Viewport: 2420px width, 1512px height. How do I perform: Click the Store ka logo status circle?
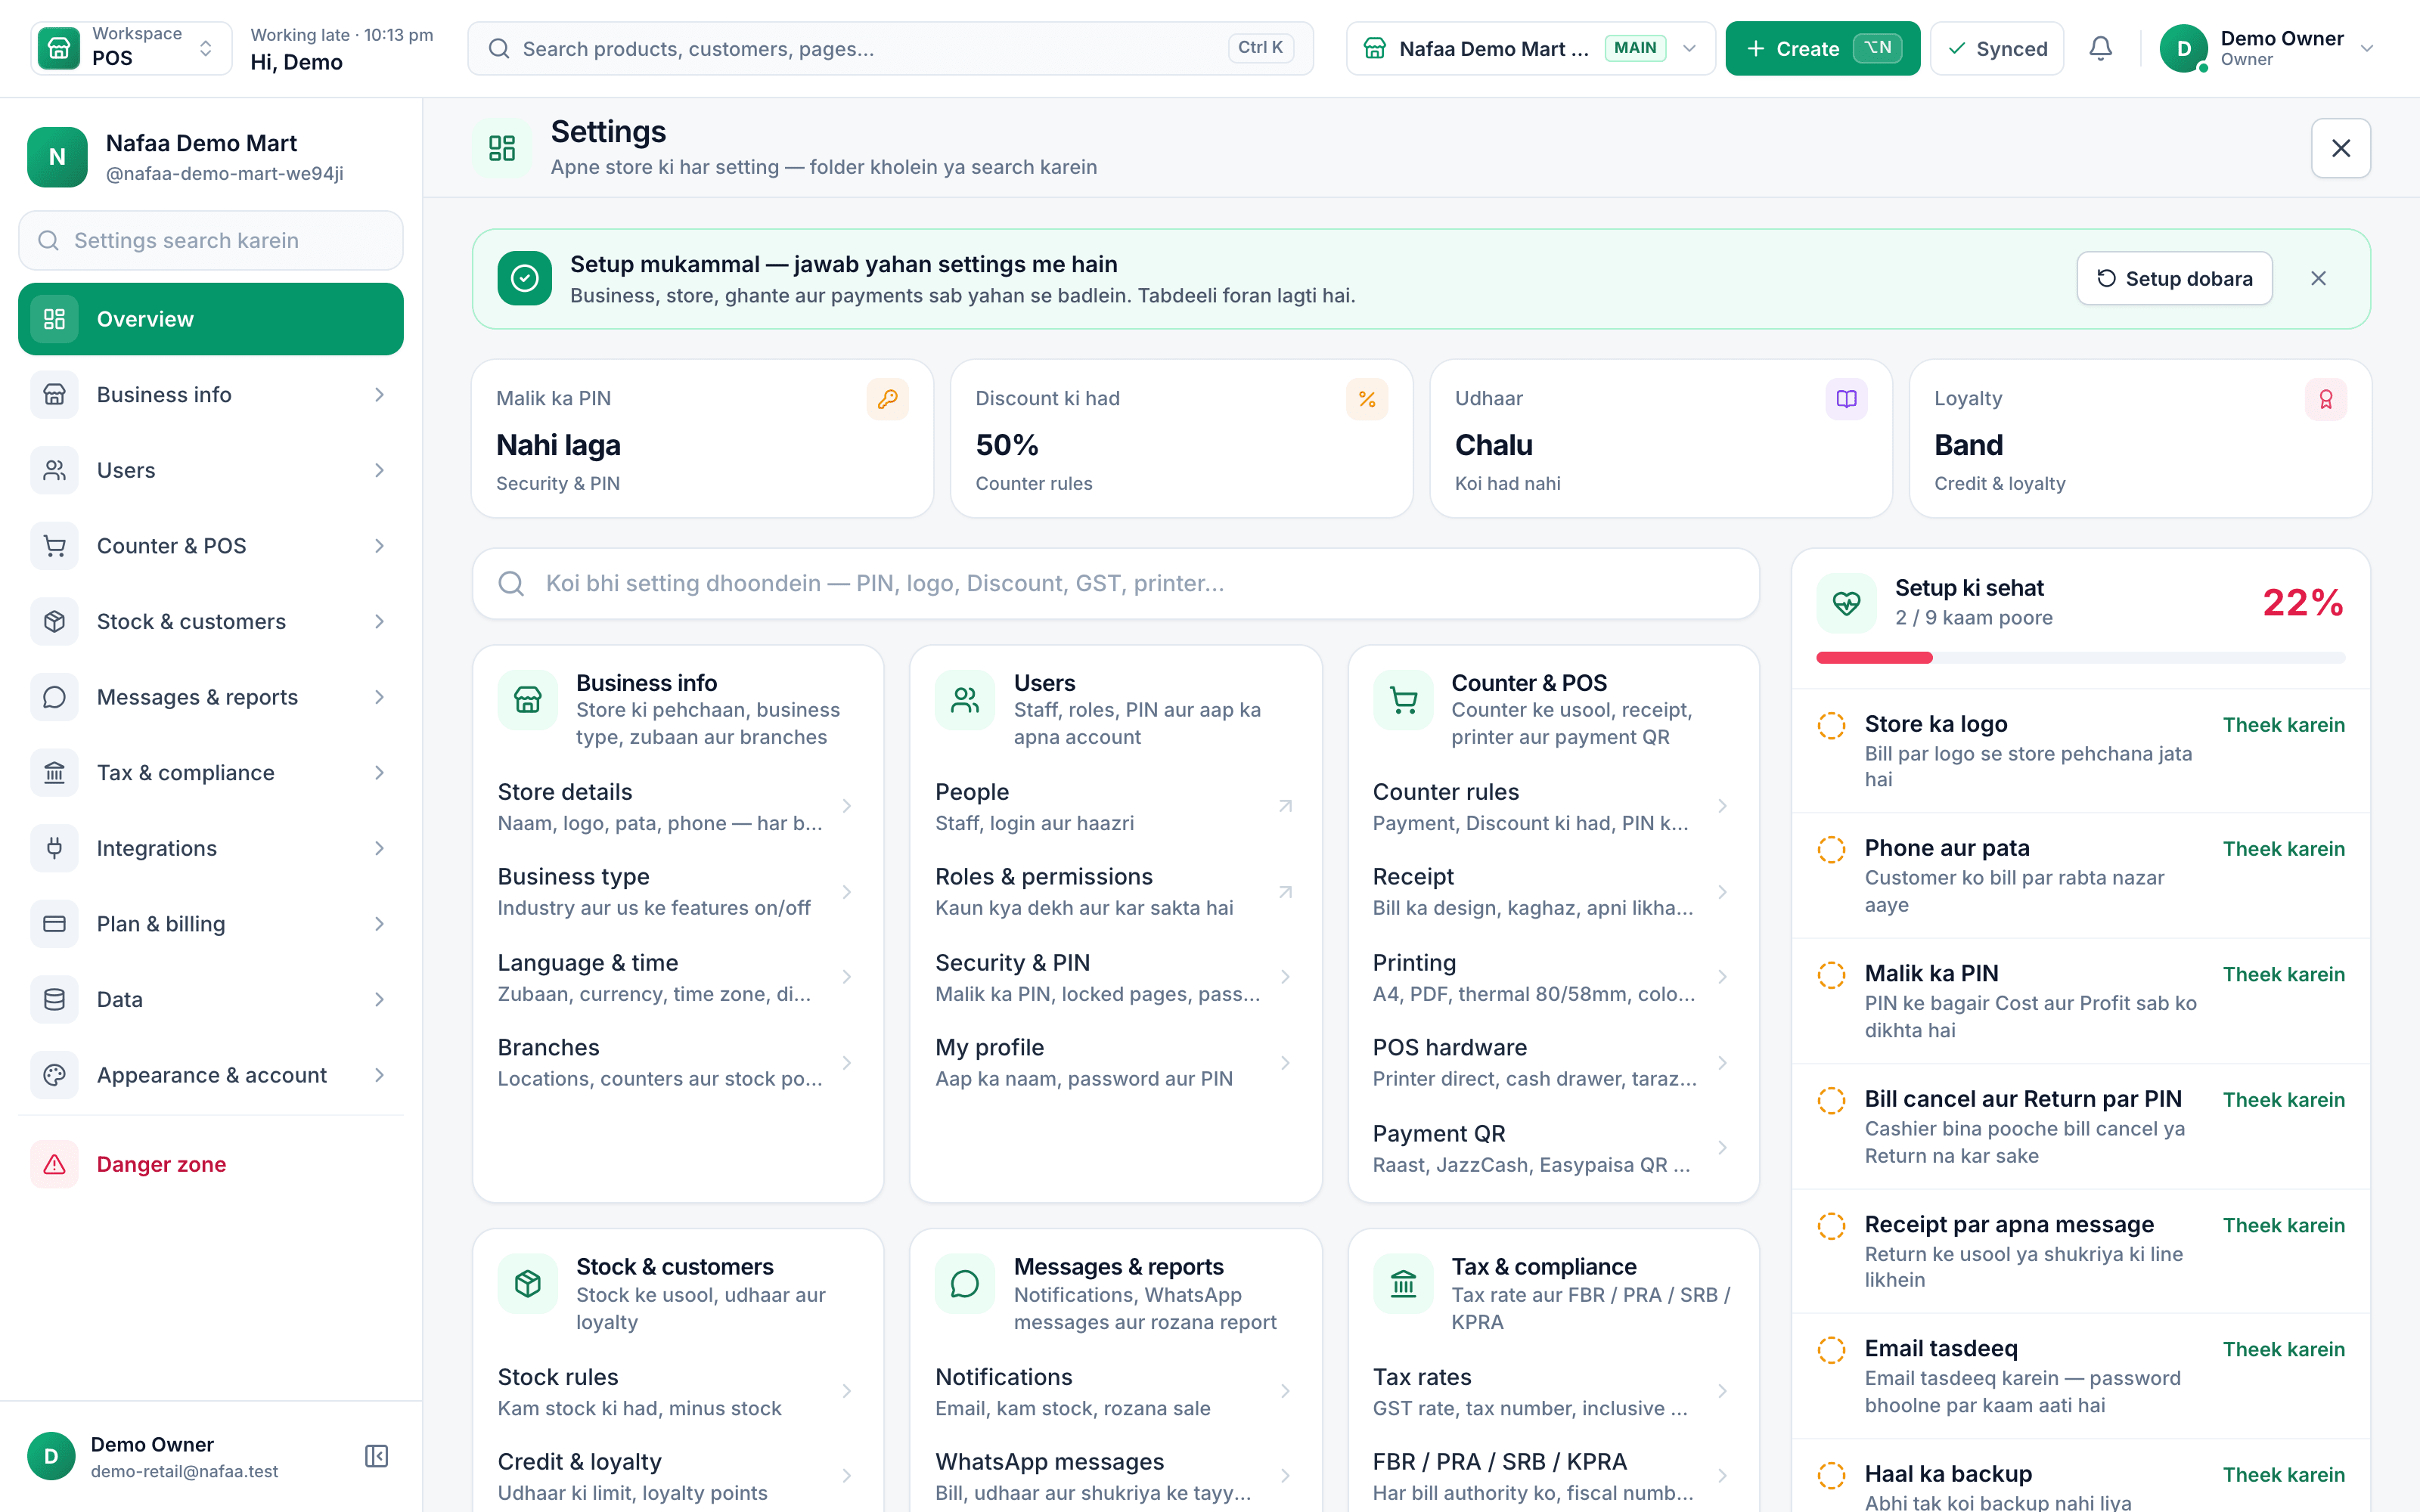click(x=1831, y=725)
